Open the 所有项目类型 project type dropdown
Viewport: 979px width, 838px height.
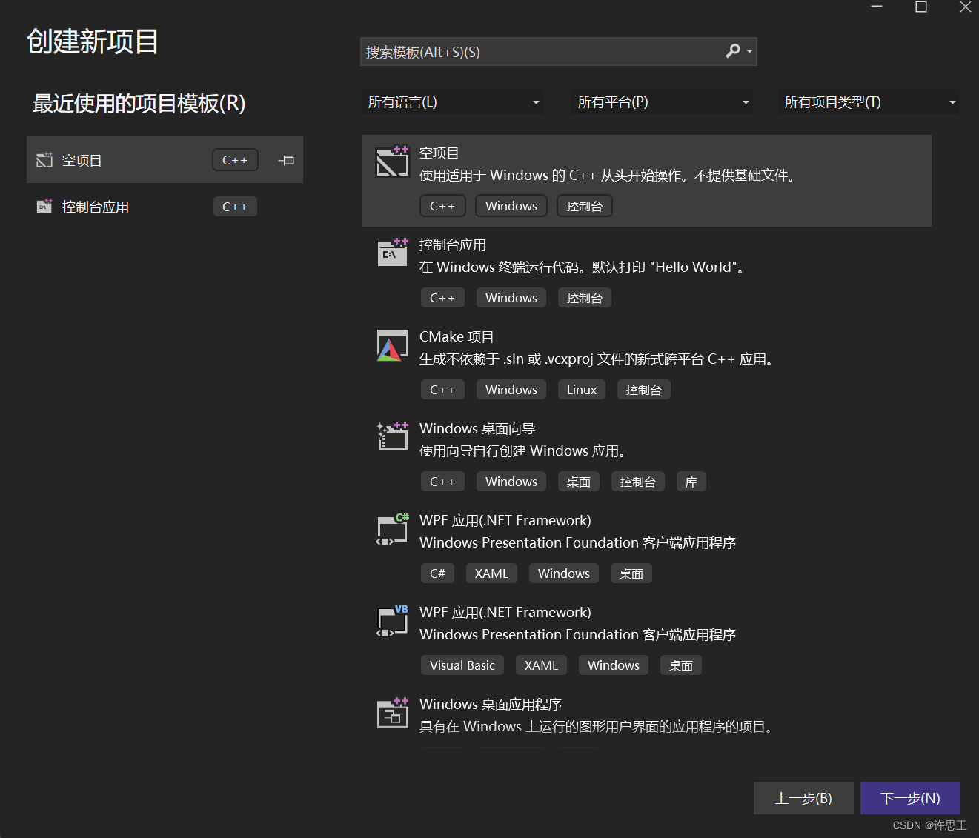[x=869, y=102]
